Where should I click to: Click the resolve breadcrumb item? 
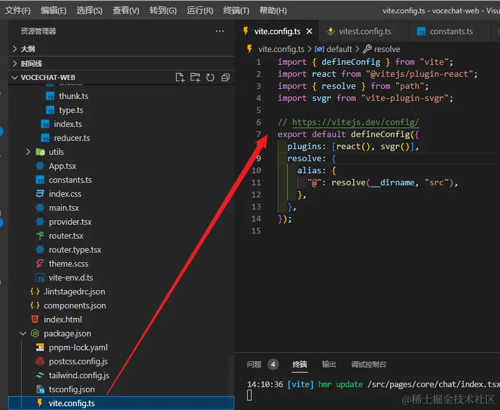pyautogui.click(x=387, y=49)
